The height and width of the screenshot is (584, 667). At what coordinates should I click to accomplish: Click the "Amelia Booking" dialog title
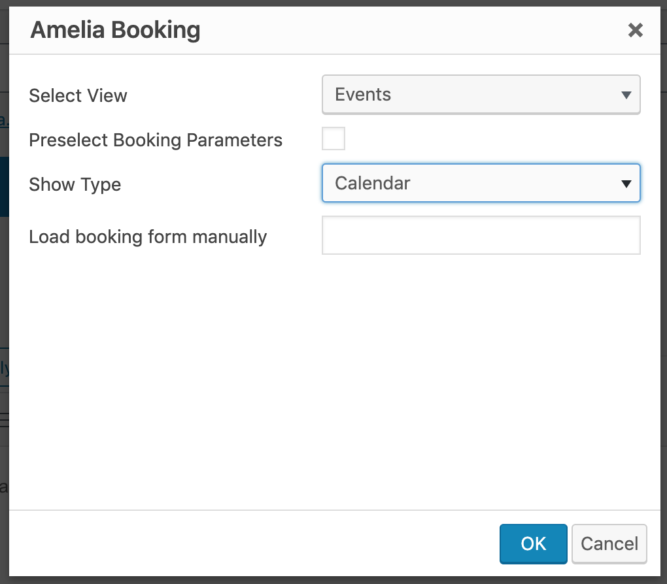tap(115, 30)
